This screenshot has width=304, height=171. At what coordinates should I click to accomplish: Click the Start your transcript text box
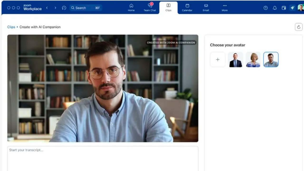coord(103,158)
